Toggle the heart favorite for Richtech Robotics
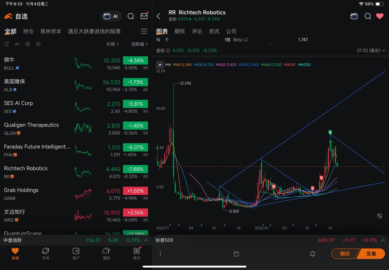 click(x=380, y=16)
